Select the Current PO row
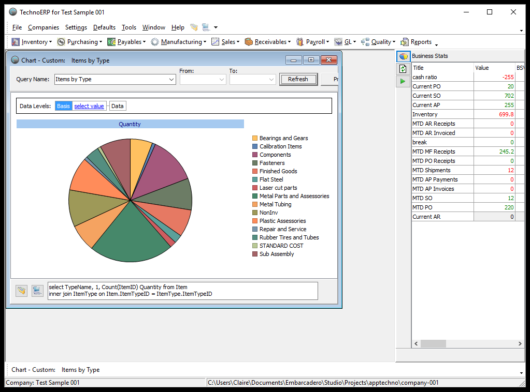This screenshot has width=530, height=392. (468, 86)
